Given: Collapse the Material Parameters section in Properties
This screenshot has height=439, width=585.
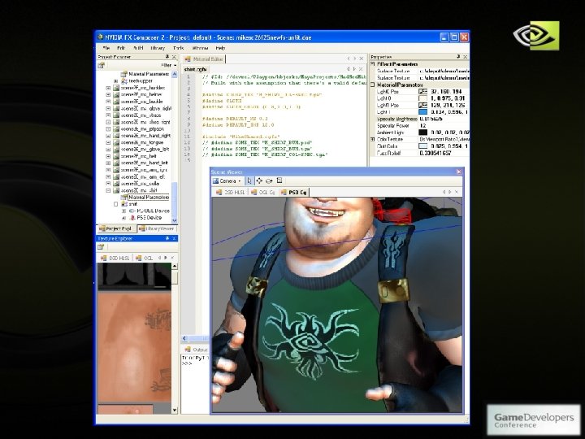Looking at the screenshot, I should coord(372,85).
